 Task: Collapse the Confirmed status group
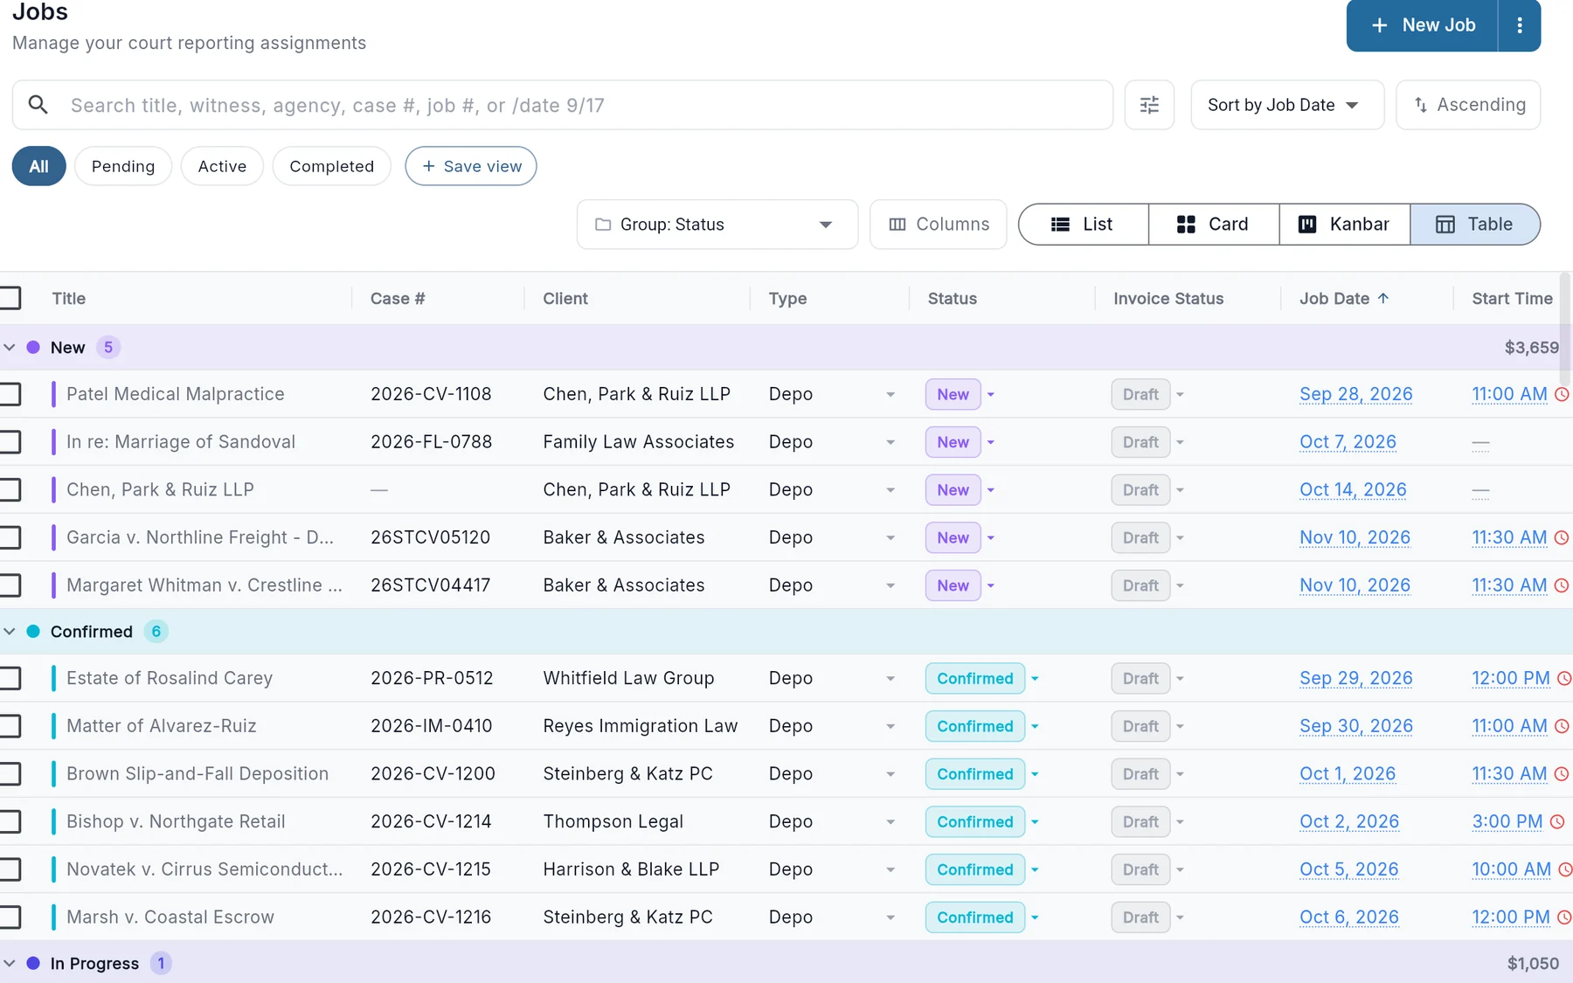coord(10,632)
